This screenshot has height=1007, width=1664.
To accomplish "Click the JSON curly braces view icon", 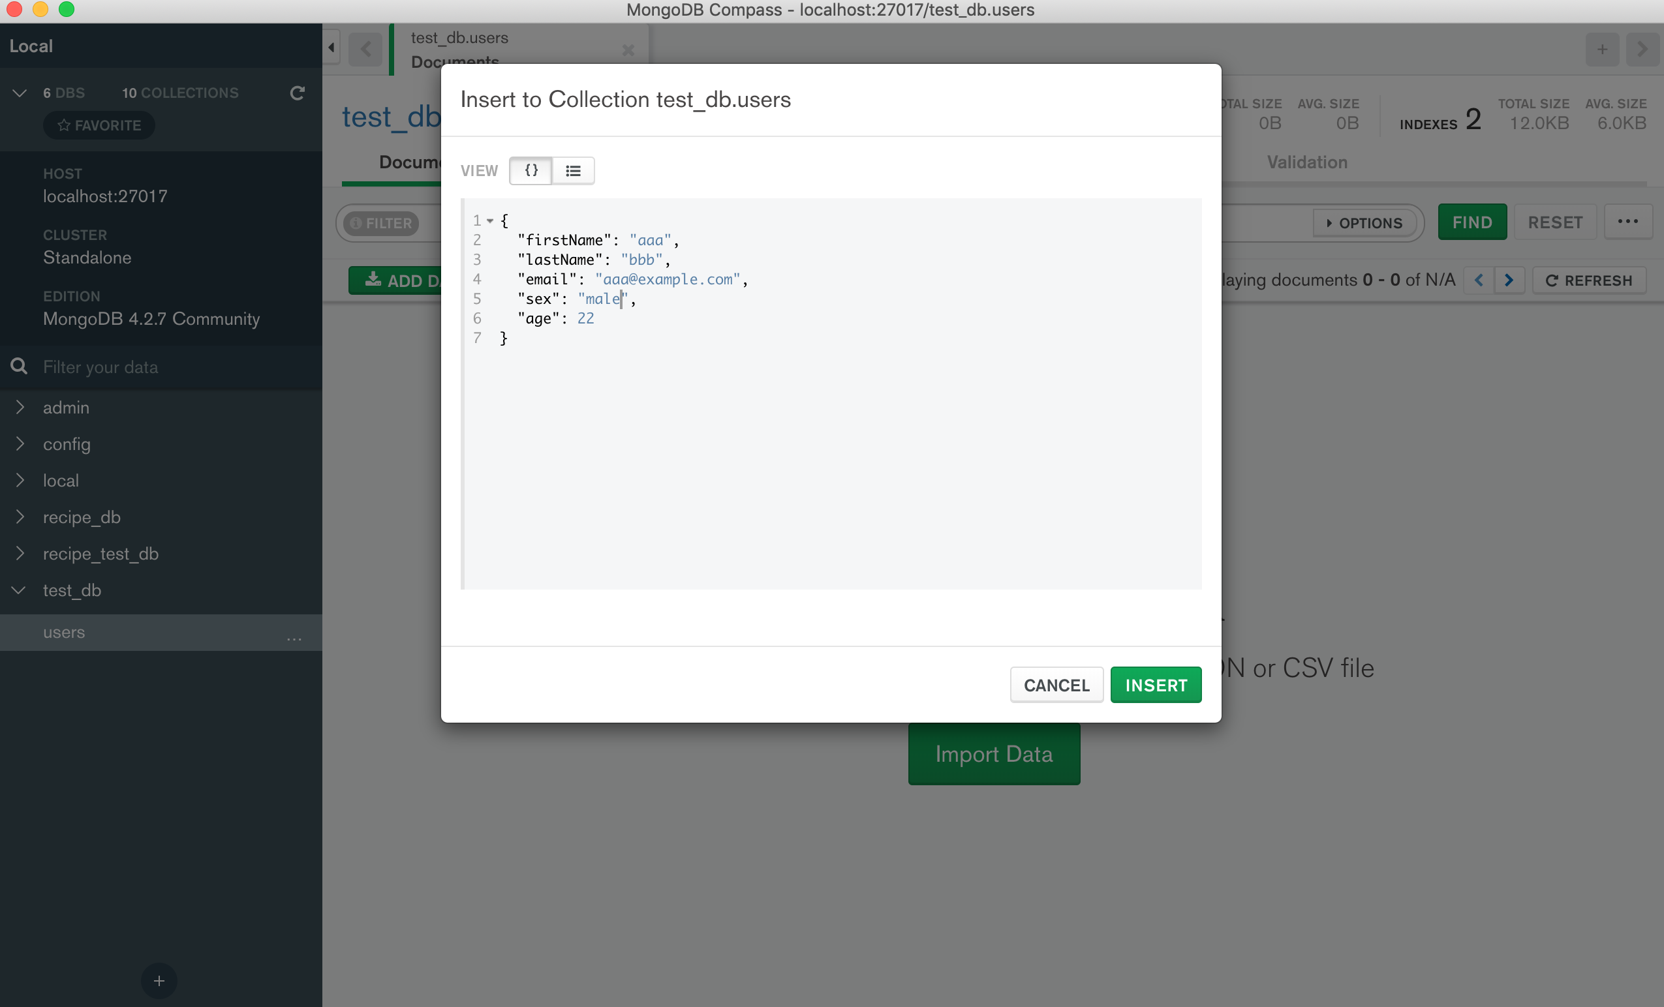I will tap(530, 170).
